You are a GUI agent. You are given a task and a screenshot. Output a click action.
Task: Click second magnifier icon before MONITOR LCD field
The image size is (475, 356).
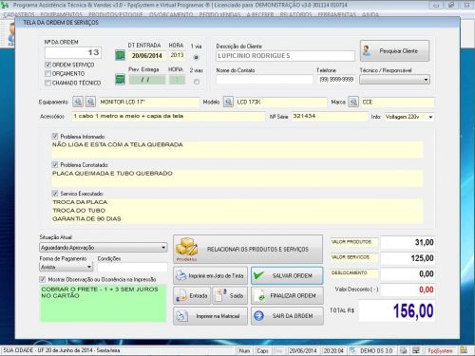(x=90, y=102)
